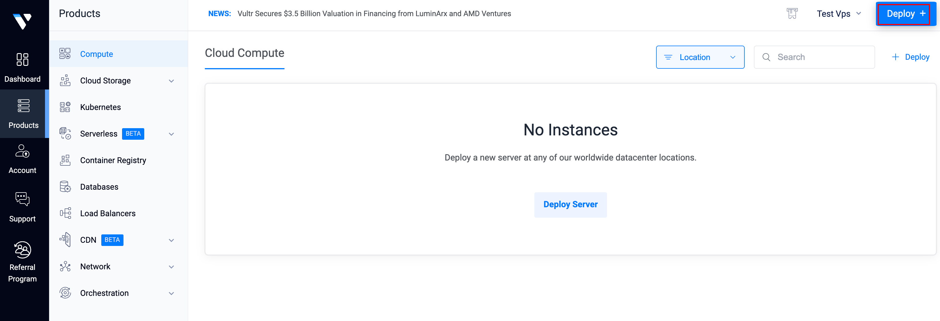Click the Cloud Storage label

point(105,81)
